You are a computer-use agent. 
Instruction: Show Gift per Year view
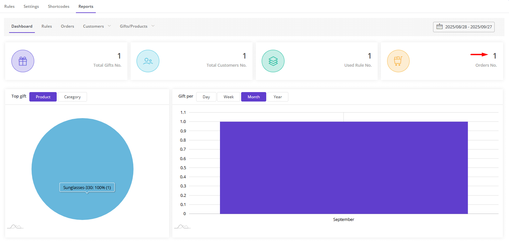coord(278,97)
